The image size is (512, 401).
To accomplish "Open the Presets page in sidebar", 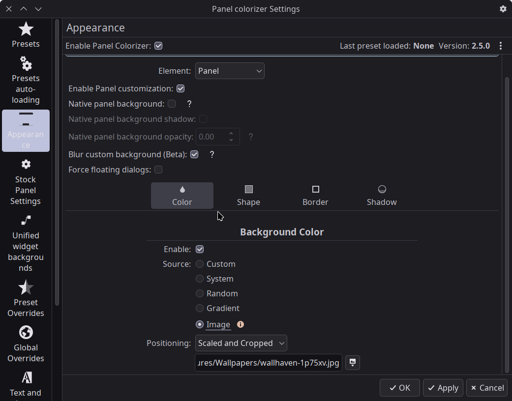I will 26,35.
